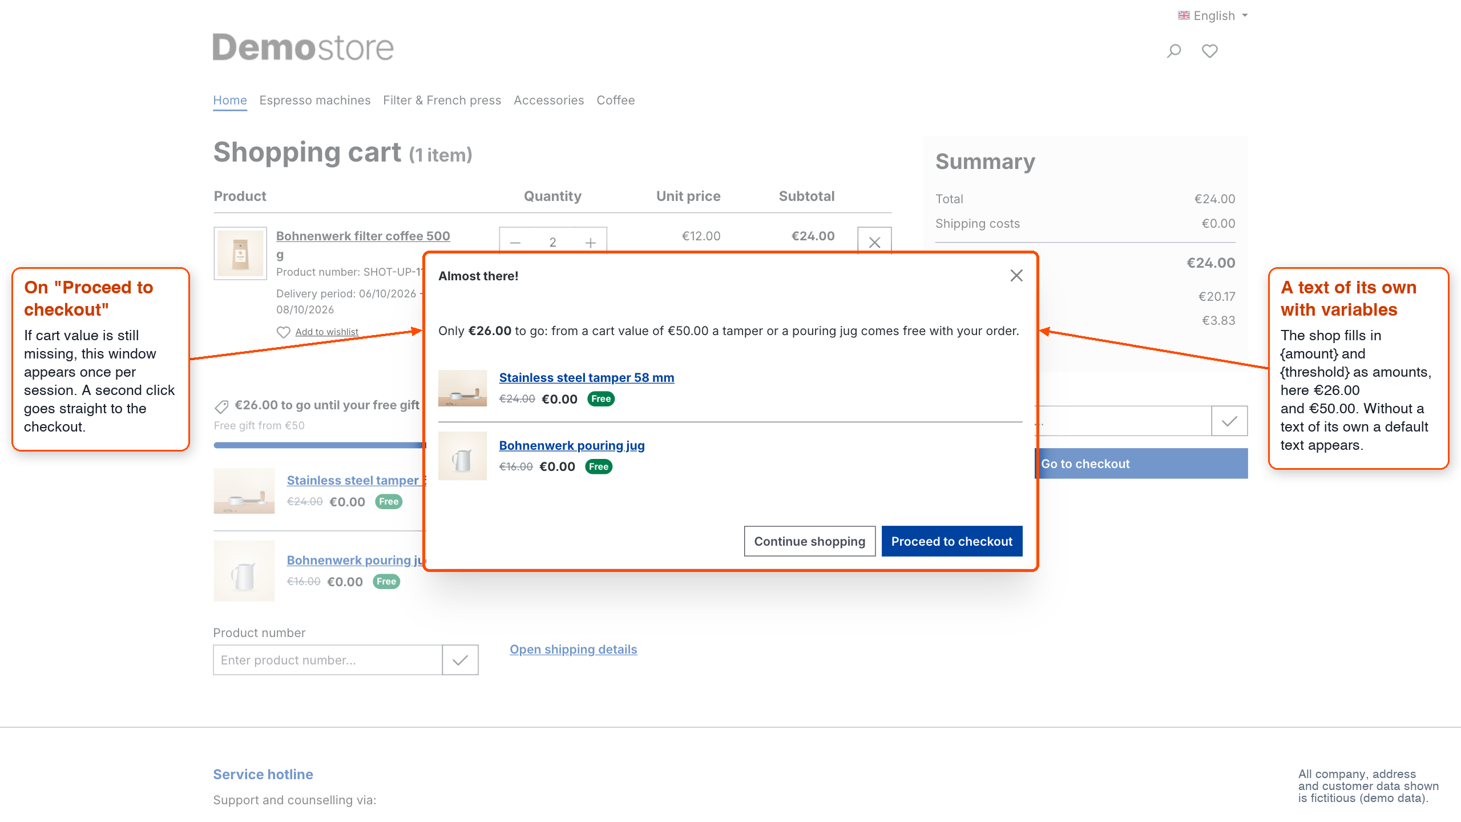Open the wishlist heart icon in header
The width and height of the screenshot is (1461, 822).
(x=1209, y=51)
